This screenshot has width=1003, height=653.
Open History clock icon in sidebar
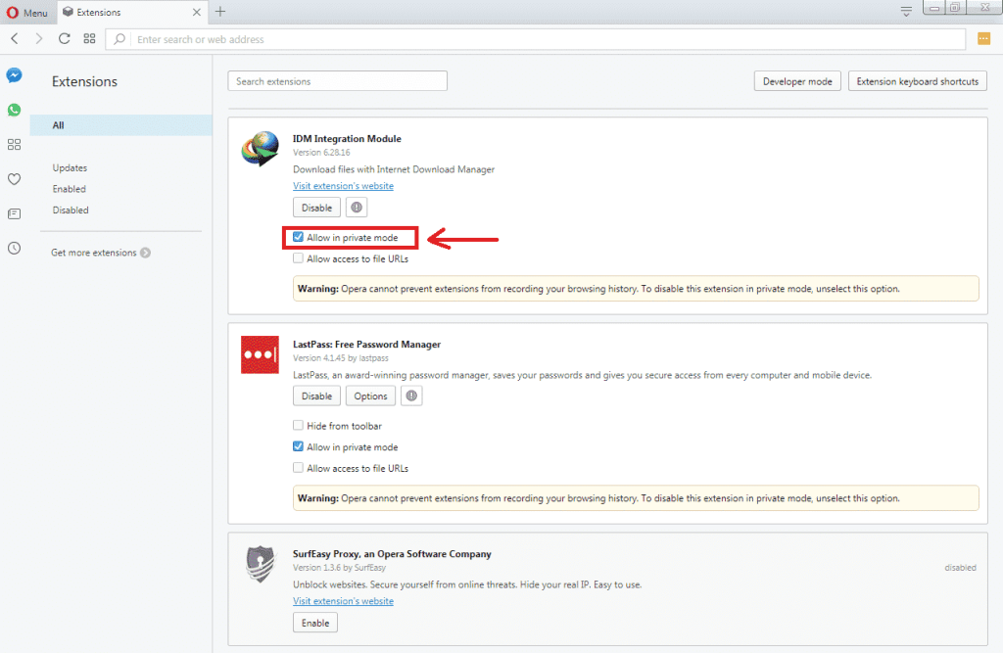click(14, 248)
